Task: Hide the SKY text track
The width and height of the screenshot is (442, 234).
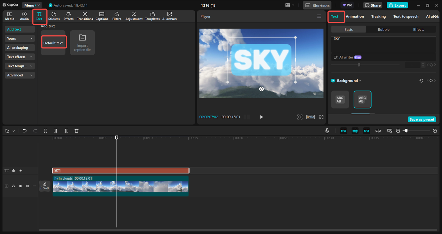Action: click(20, 171)
